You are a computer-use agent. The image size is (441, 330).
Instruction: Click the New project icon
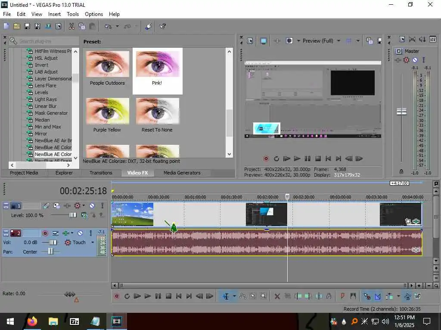(x=6, y=26)
